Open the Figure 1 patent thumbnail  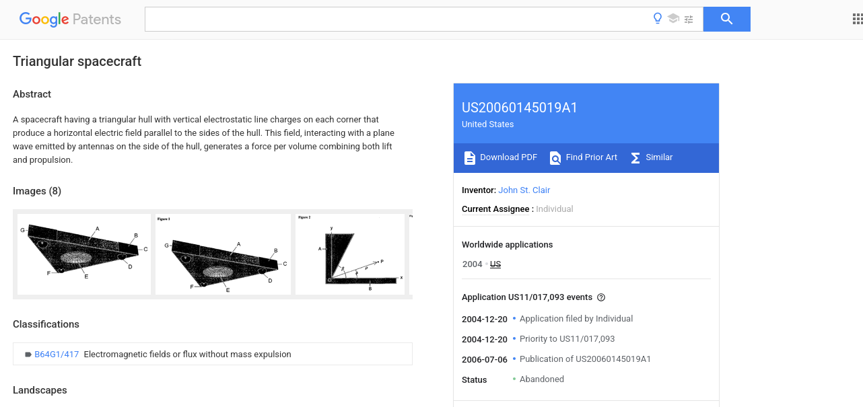223,254
